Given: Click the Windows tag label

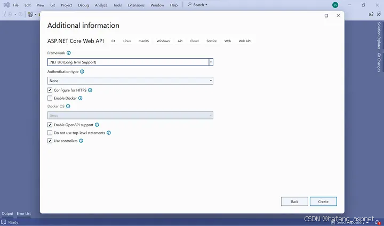Looking at the screenshot, I should click(x=163, y=41).
